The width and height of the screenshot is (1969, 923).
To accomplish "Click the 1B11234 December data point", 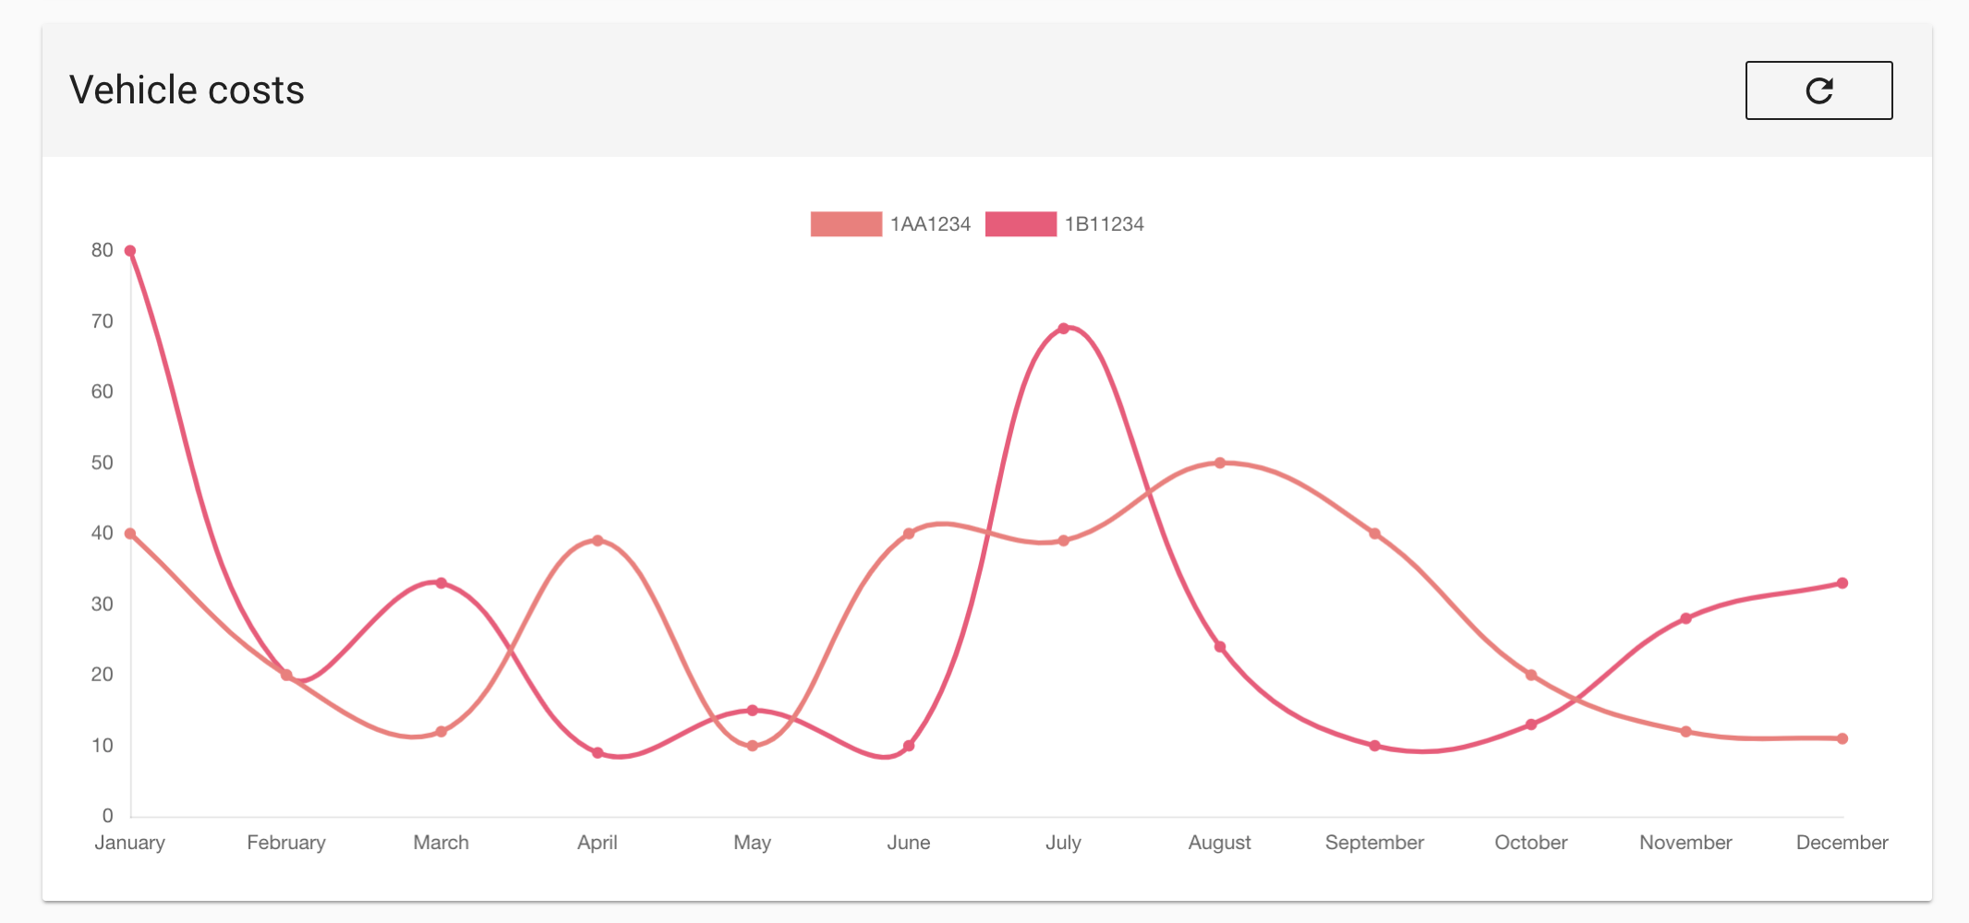I will pos(1842,583).
